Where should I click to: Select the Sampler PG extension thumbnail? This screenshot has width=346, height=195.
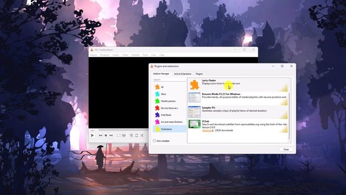click(195, 112)
